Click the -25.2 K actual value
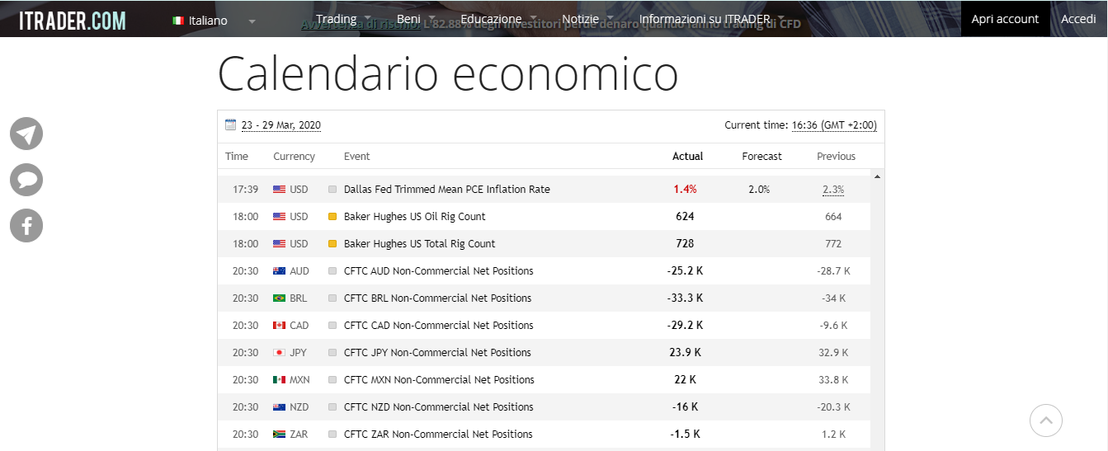 [685, 271]
